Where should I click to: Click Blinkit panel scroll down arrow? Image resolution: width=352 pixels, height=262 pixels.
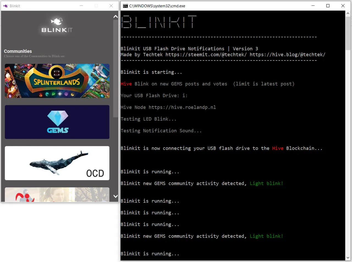116,196
